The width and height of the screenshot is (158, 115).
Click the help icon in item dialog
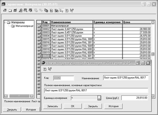[x=45, y=69]
